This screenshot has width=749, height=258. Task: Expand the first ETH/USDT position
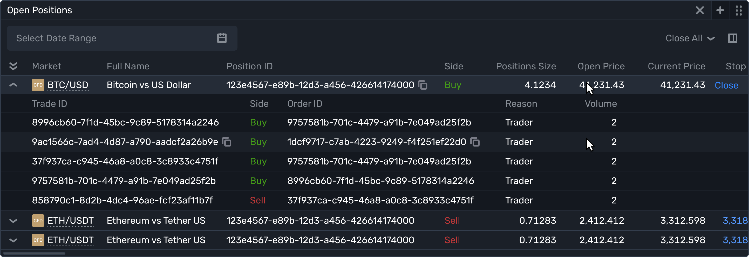coord(13,221)
